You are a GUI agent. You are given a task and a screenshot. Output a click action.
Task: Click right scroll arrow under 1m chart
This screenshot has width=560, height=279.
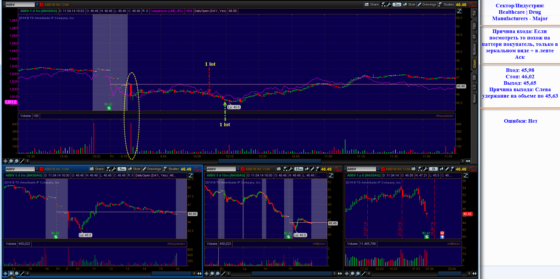tap(463, 161)
